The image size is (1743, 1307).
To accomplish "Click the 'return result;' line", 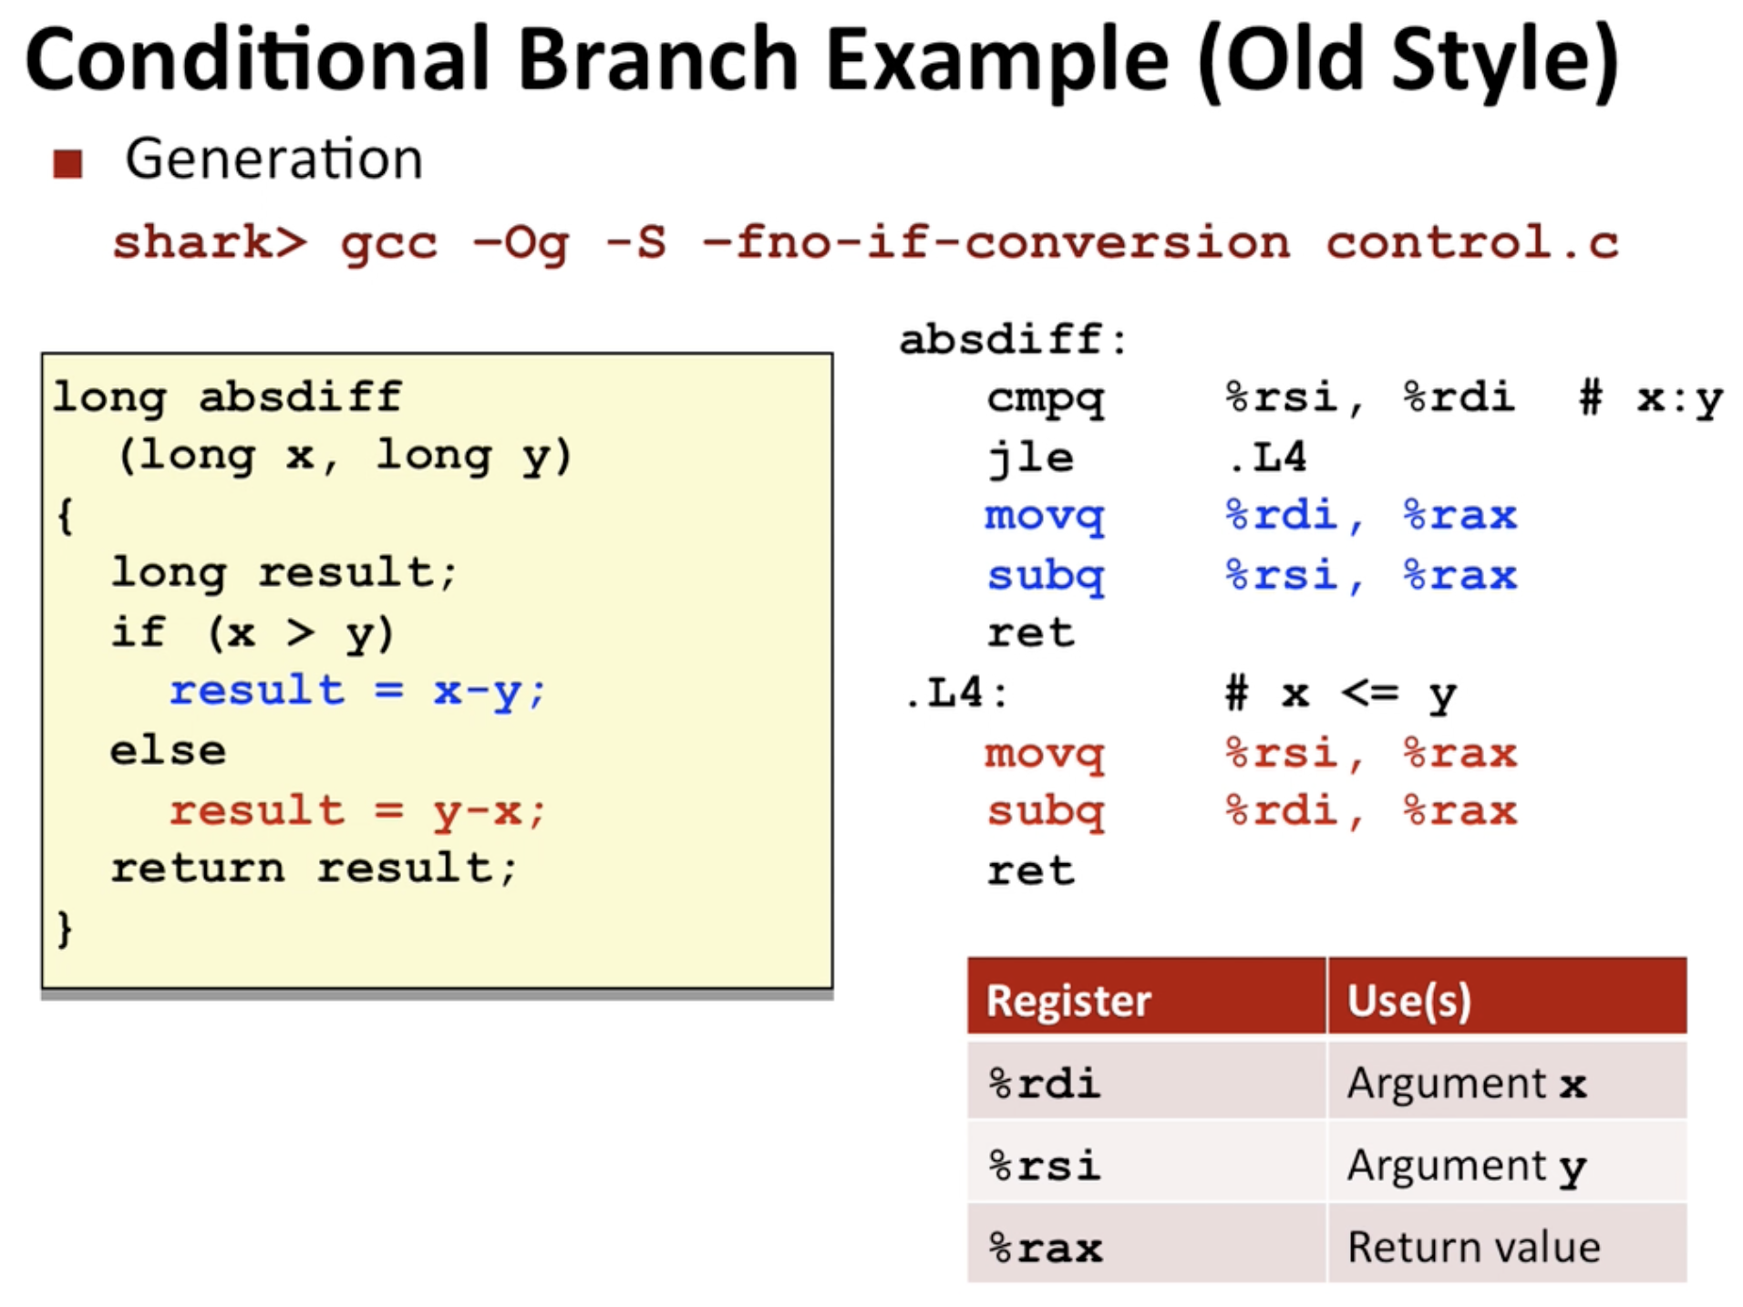I will [x=314, y=869].
